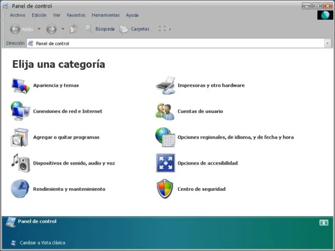The height and width of the screenshot is (251, 335).
Task: Open Opciones regionales, de idioma link
Action: (236, 137)
